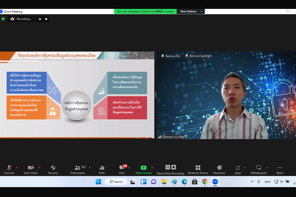Open Task View on taskbar
Viewport: 296px width, 197px height.
(133, 182)
